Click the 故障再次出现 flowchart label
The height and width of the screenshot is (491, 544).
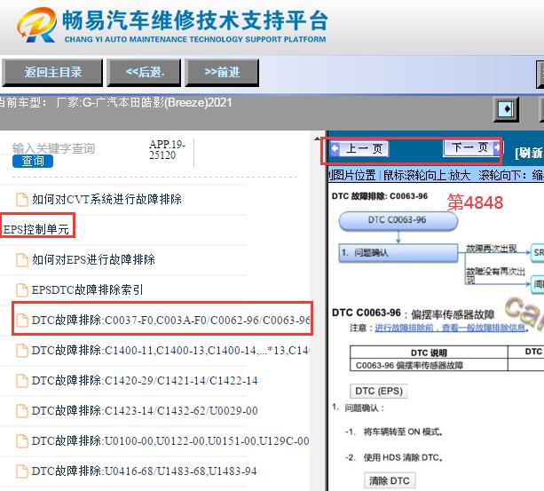coord(492,249)
